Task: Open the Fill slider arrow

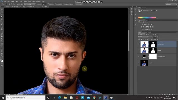Action: pos(157,39)
